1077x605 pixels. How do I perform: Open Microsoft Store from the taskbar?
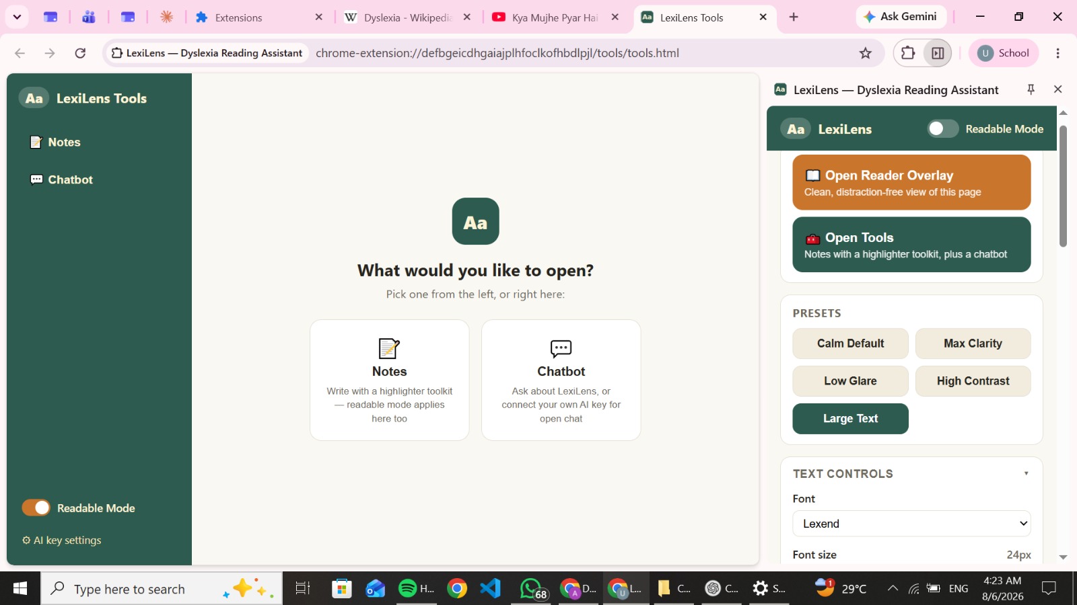tap(342, 589)
